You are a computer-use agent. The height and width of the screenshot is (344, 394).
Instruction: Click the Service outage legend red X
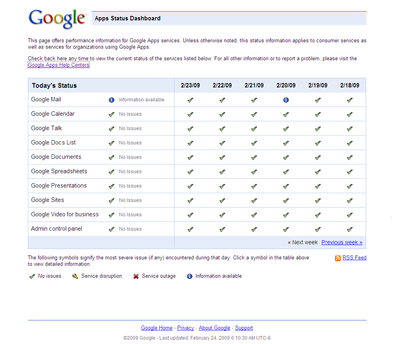[x=136, y=276]
